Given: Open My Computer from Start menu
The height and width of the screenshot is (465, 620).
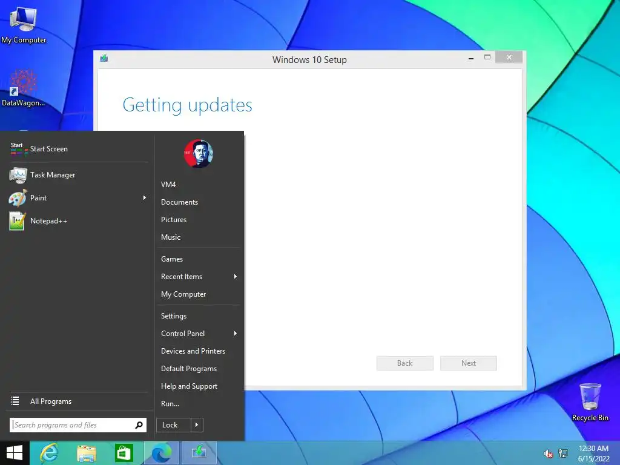Looking at the screenshot, I should 199,294.
